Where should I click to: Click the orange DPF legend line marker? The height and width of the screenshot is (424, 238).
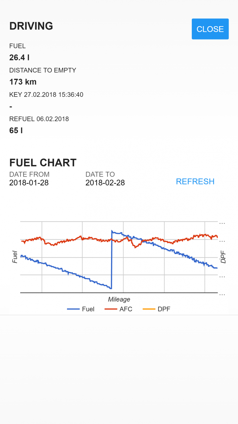(x=149, y=309)
